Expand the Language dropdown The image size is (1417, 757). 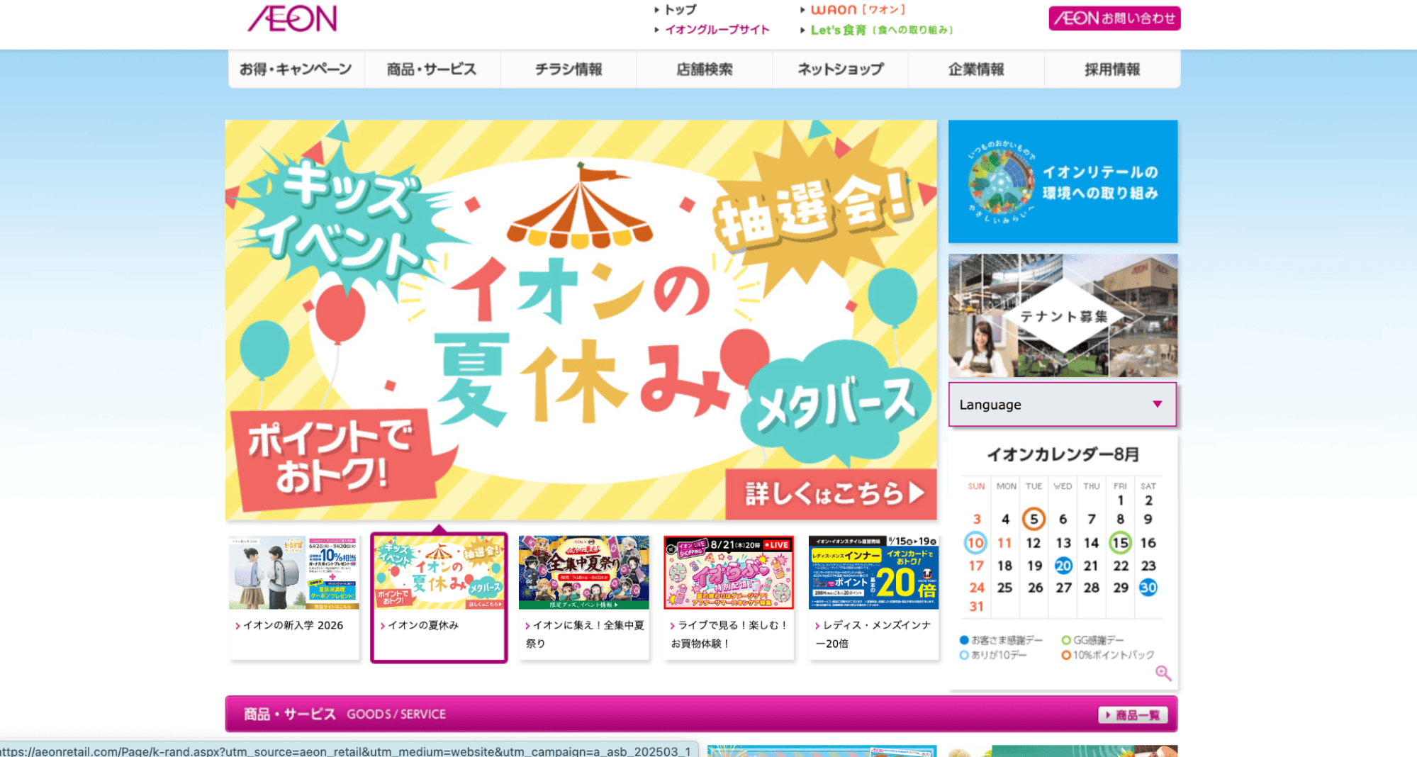1063,405
